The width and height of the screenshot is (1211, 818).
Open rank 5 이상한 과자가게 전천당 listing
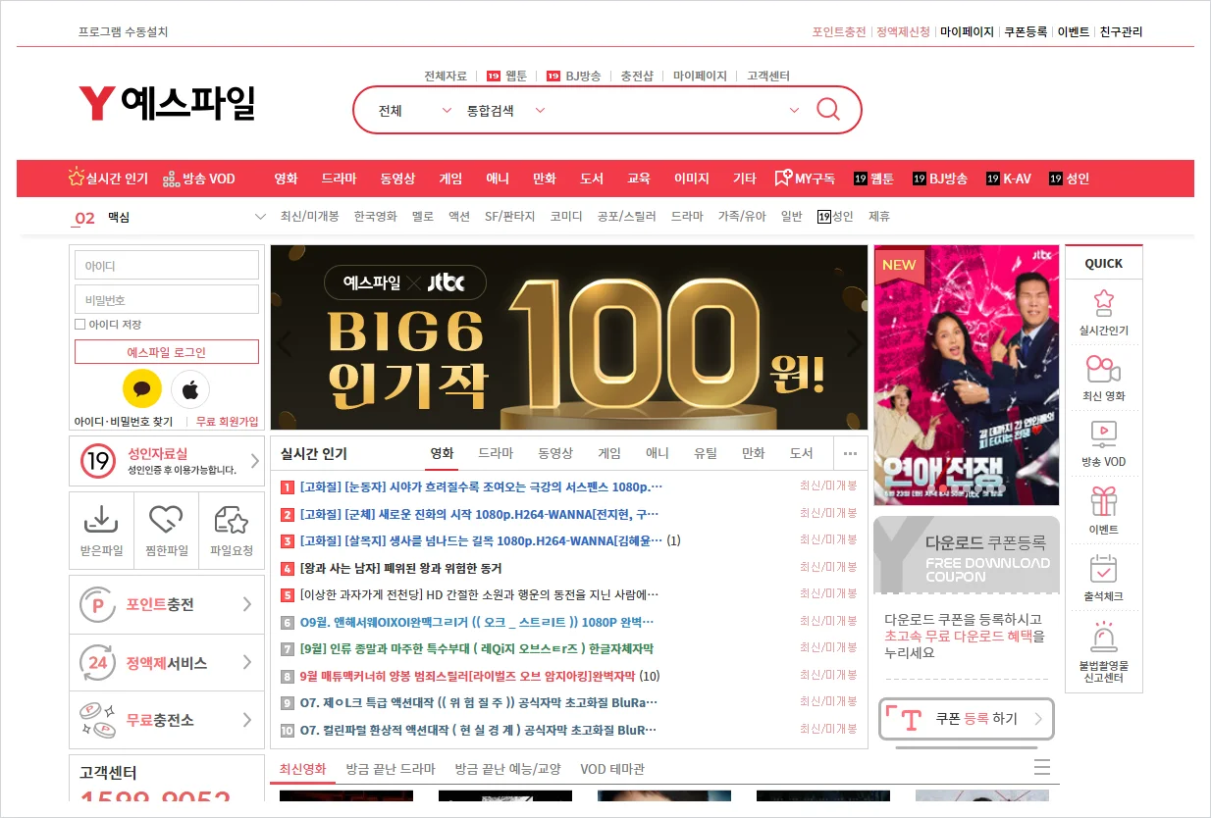pyautogui.click(x=479, y=594)
